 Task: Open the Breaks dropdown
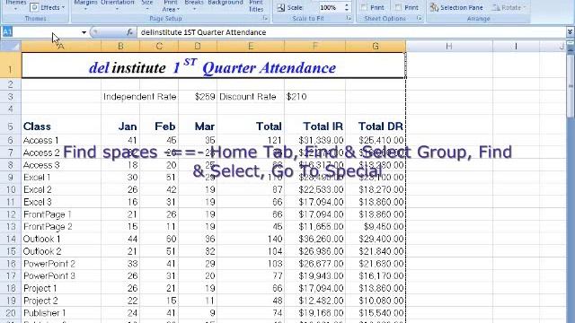[194, 4]
